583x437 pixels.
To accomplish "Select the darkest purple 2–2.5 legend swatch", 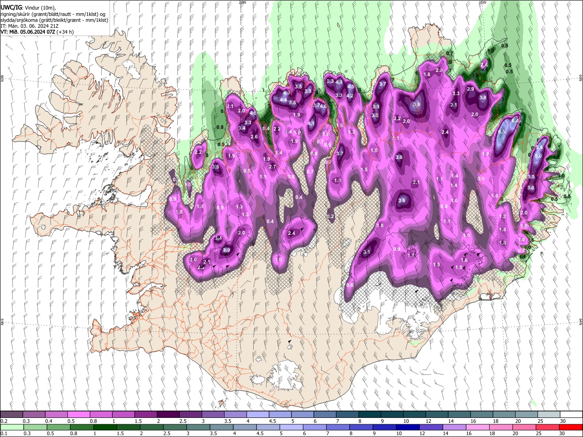I will [x=169, y=415].
